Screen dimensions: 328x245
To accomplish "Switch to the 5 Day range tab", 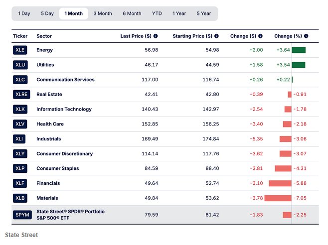I will tap(47, 13).
